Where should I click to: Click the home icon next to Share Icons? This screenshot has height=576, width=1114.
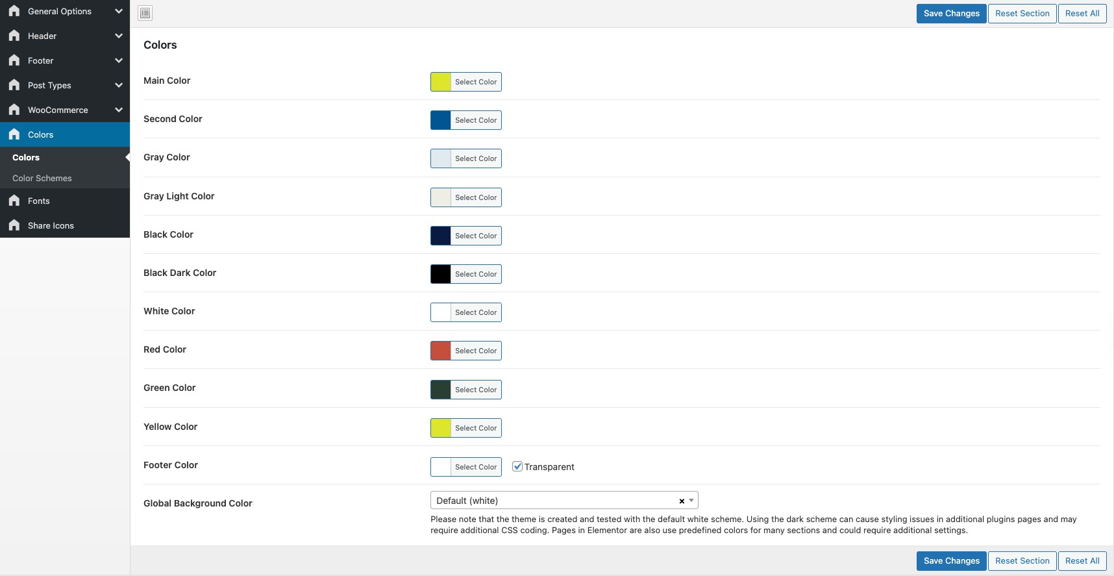pyautogui.click(x=14, y=225)
